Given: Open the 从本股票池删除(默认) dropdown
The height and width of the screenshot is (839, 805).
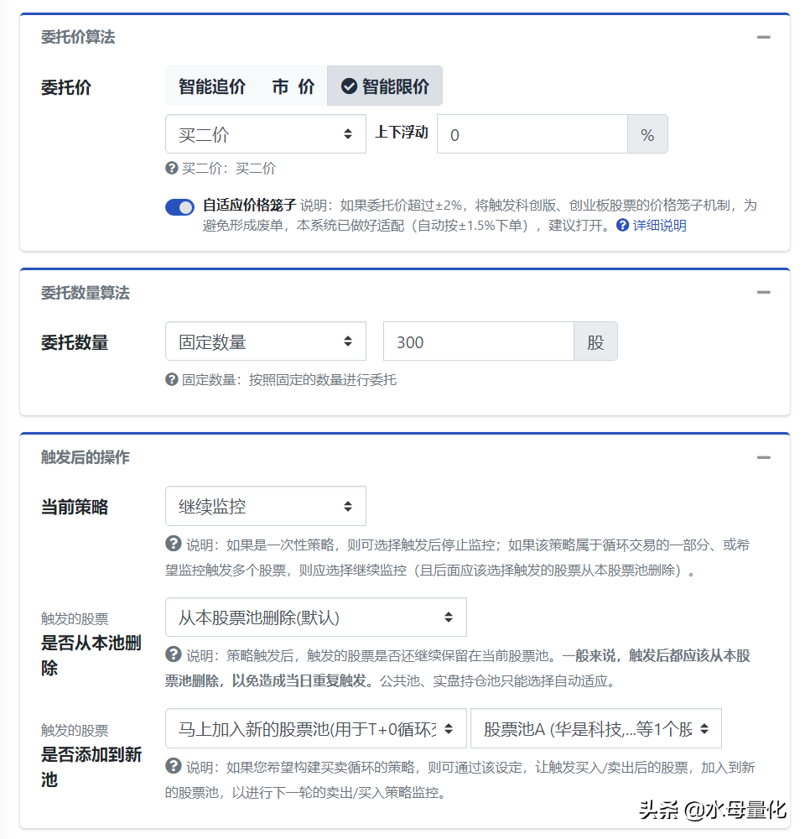Looking at the screenshot, I should click(316, 618).
